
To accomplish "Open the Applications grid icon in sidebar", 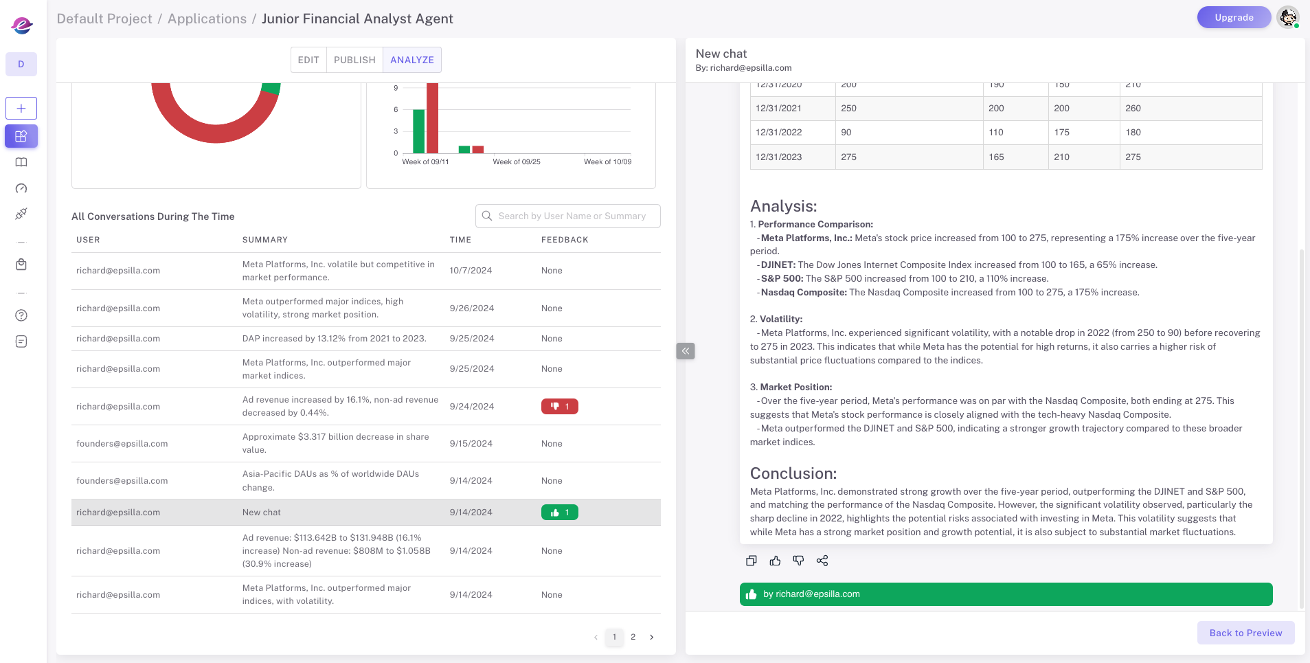I will (21, 136).
